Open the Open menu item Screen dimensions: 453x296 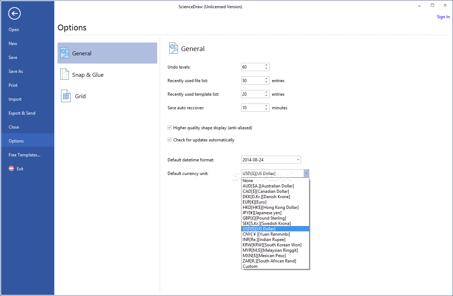pos(14,30)
